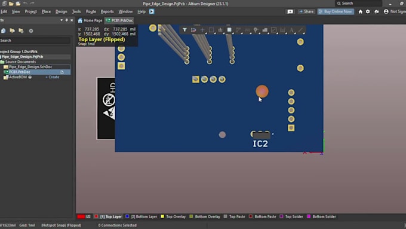Pin the Projects panel

click(66, 20)
